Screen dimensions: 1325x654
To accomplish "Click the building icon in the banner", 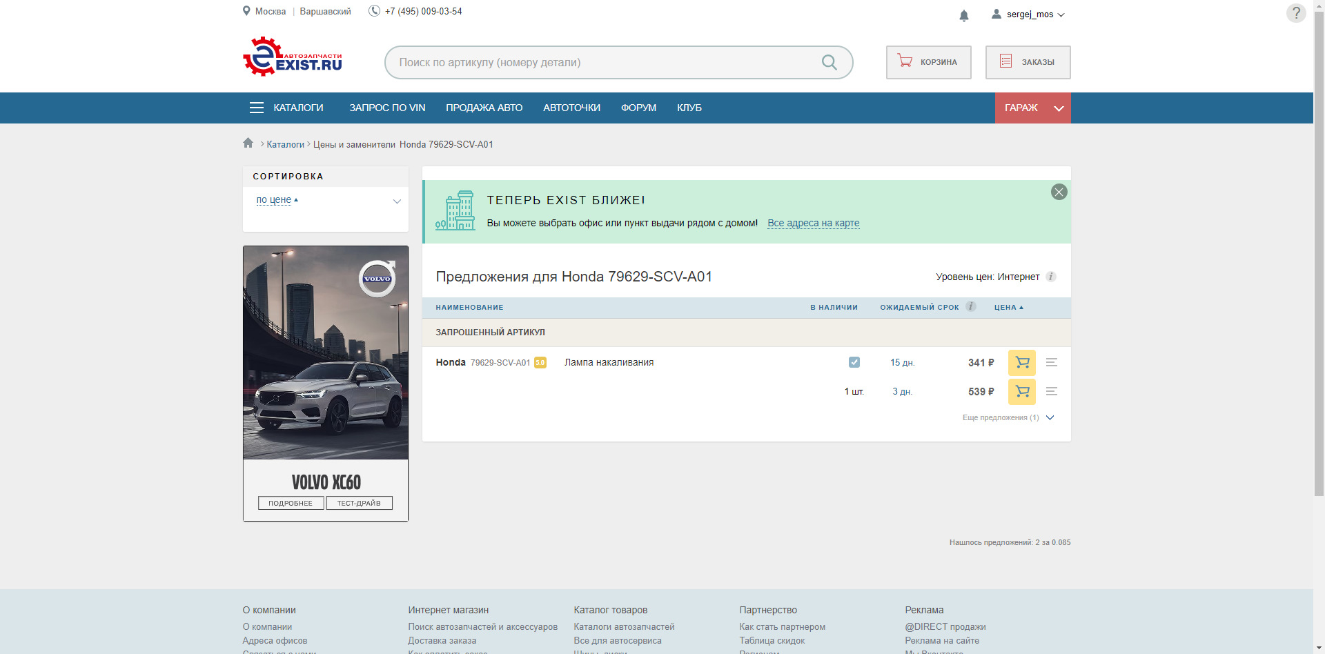I will 455,210.
